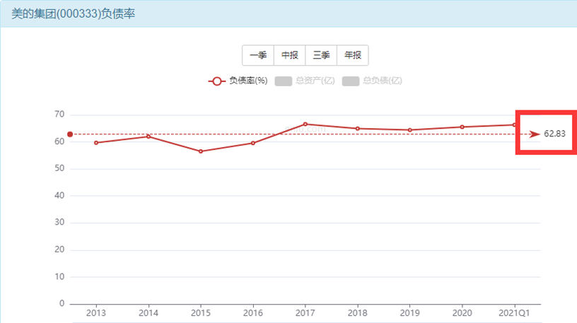Click the 2020 data point on line
Viewport: 577px width, 323px height.
point(462,127)
